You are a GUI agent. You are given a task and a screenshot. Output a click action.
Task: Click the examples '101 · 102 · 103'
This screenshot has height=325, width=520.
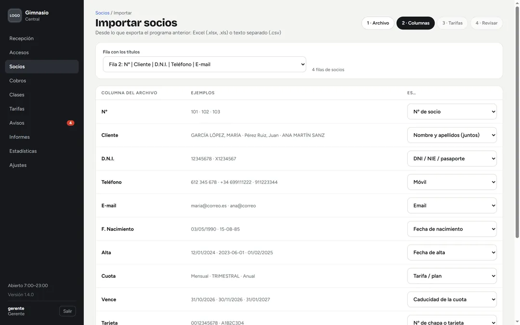click(205, 112)
